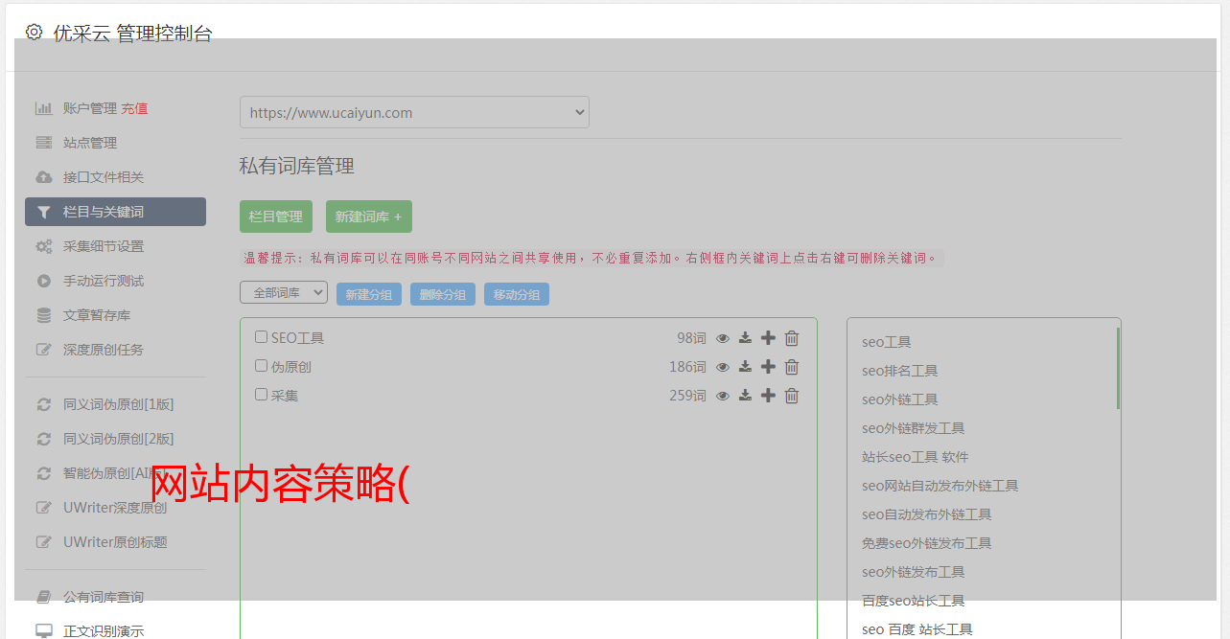
Task: Click the trash icon for 伪原创 row
Action: point(792,367)
